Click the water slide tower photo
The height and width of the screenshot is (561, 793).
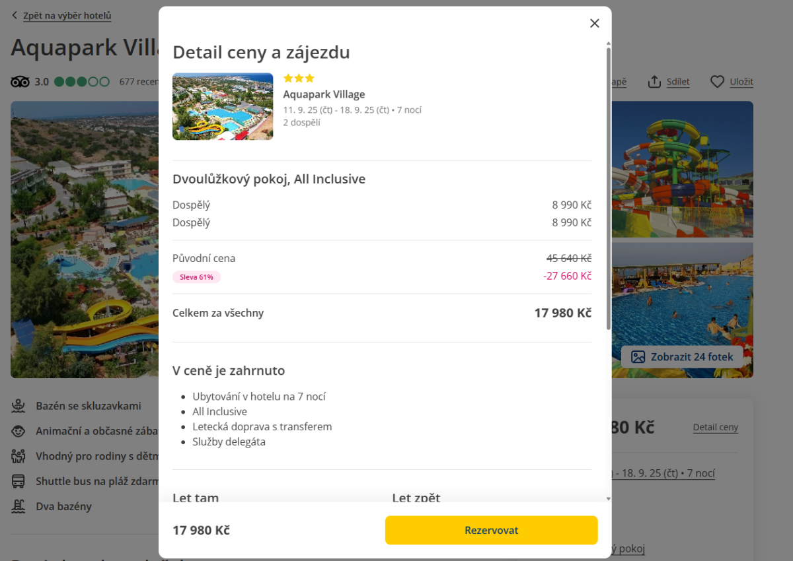[x=683, y=170]
